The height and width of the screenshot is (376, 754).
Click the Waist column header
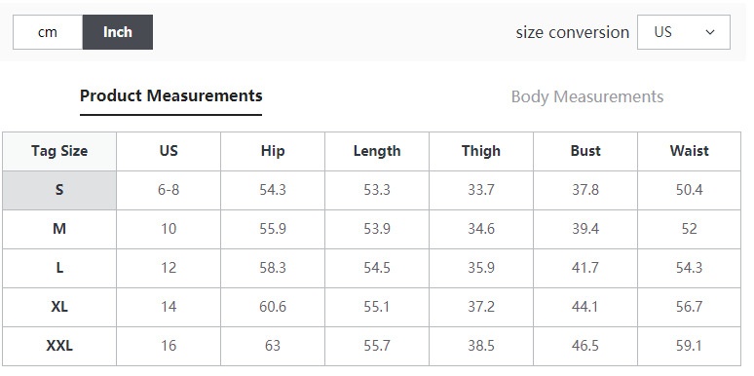(689, 151)
